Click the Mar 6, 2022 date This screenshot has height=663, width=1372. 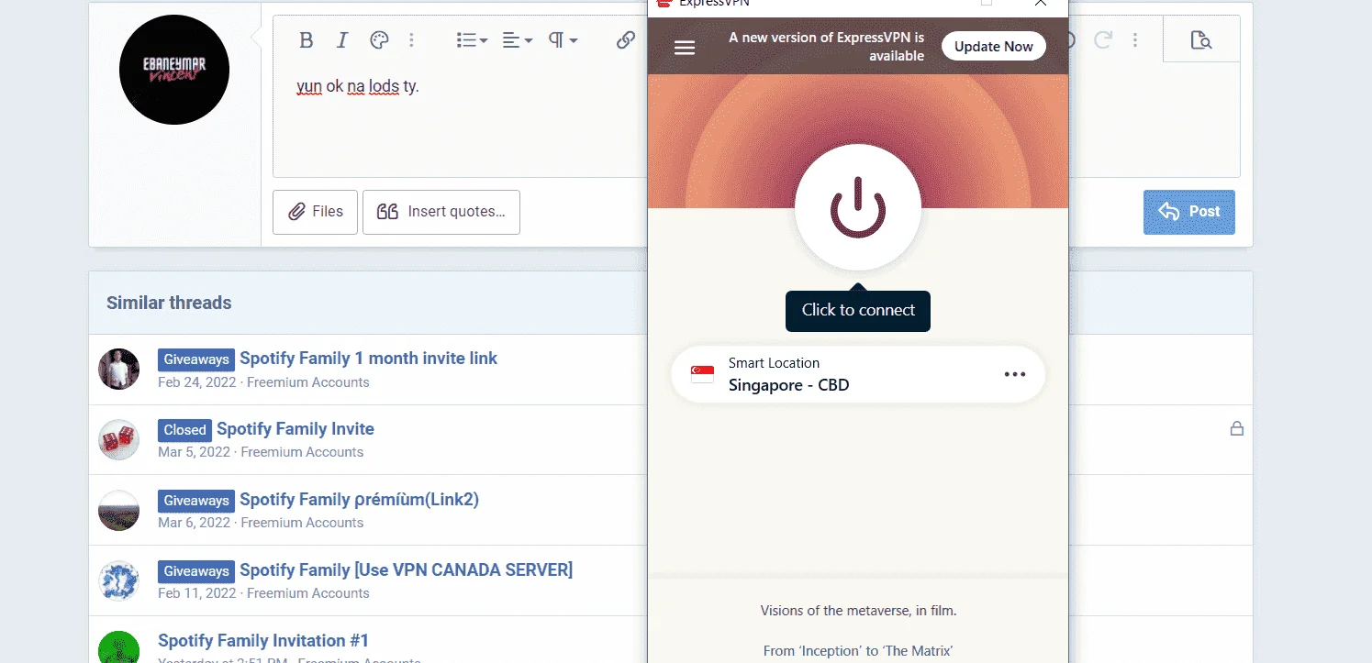click(194, 523)
